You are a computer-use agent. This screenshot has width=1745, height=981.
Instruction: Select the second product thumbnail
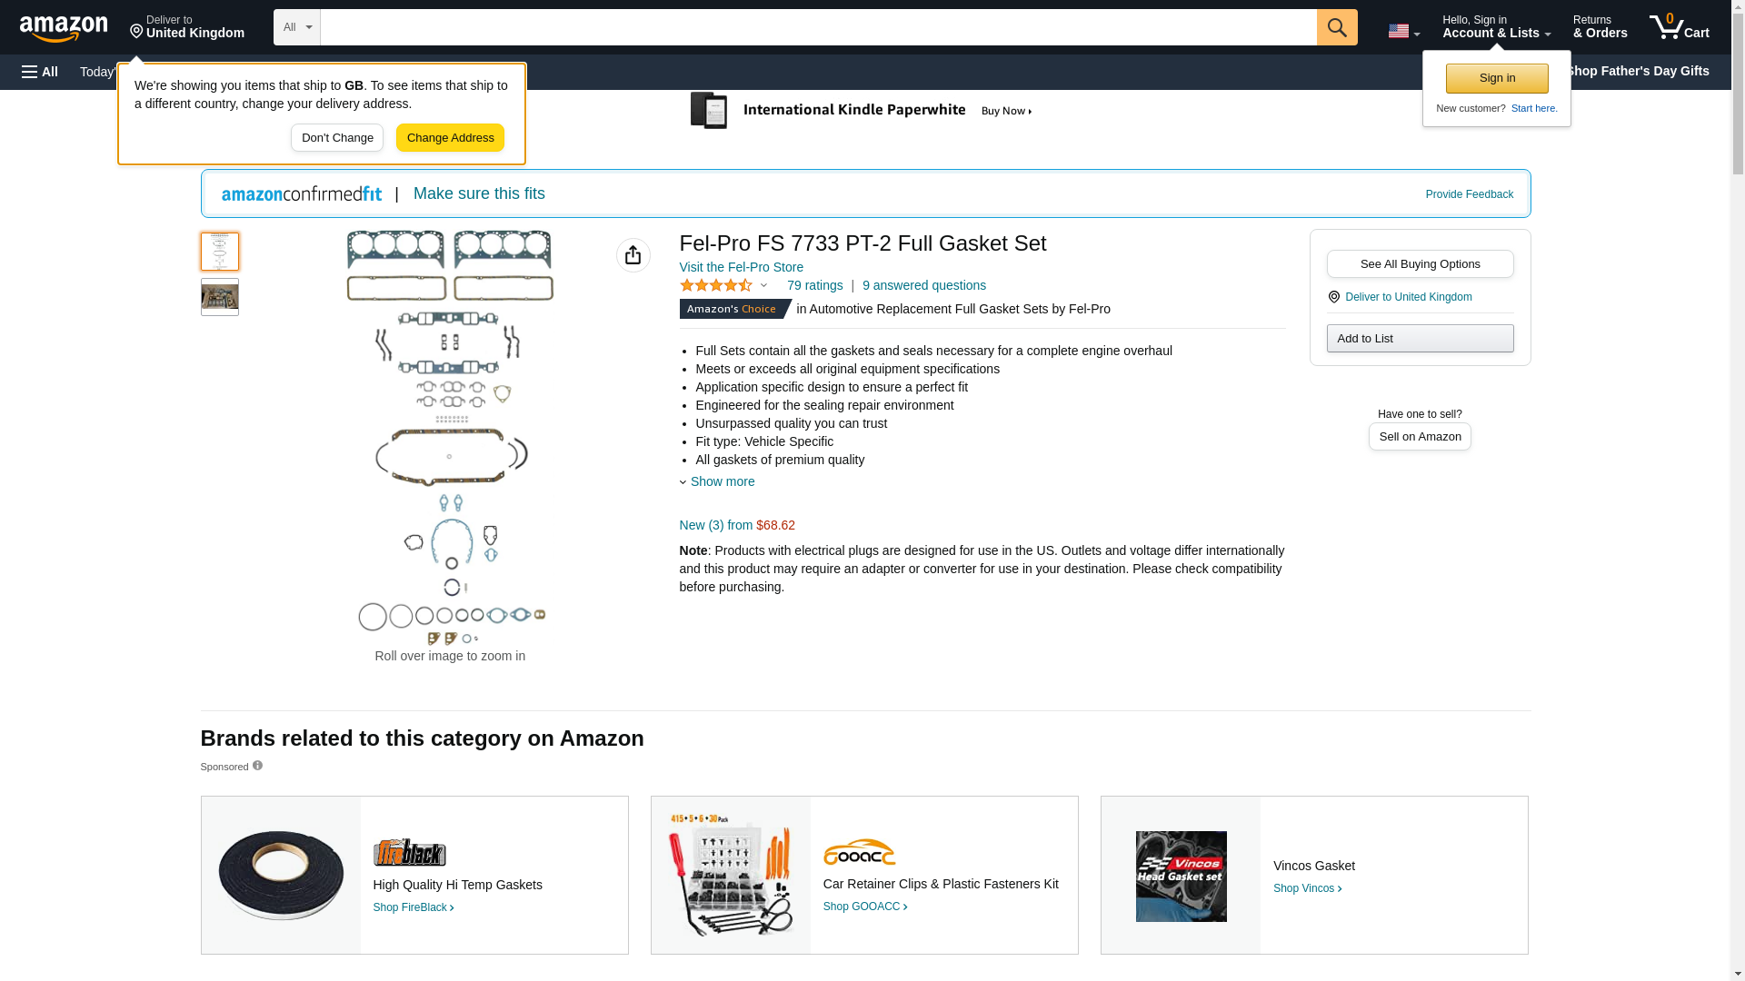[x=219, y=297]
